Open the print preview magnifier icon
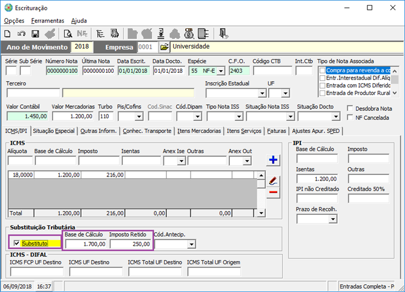 (x=68, y=34)
